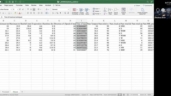
Task: Open Cell Styles gallery
Action: [x=87, y=11]
